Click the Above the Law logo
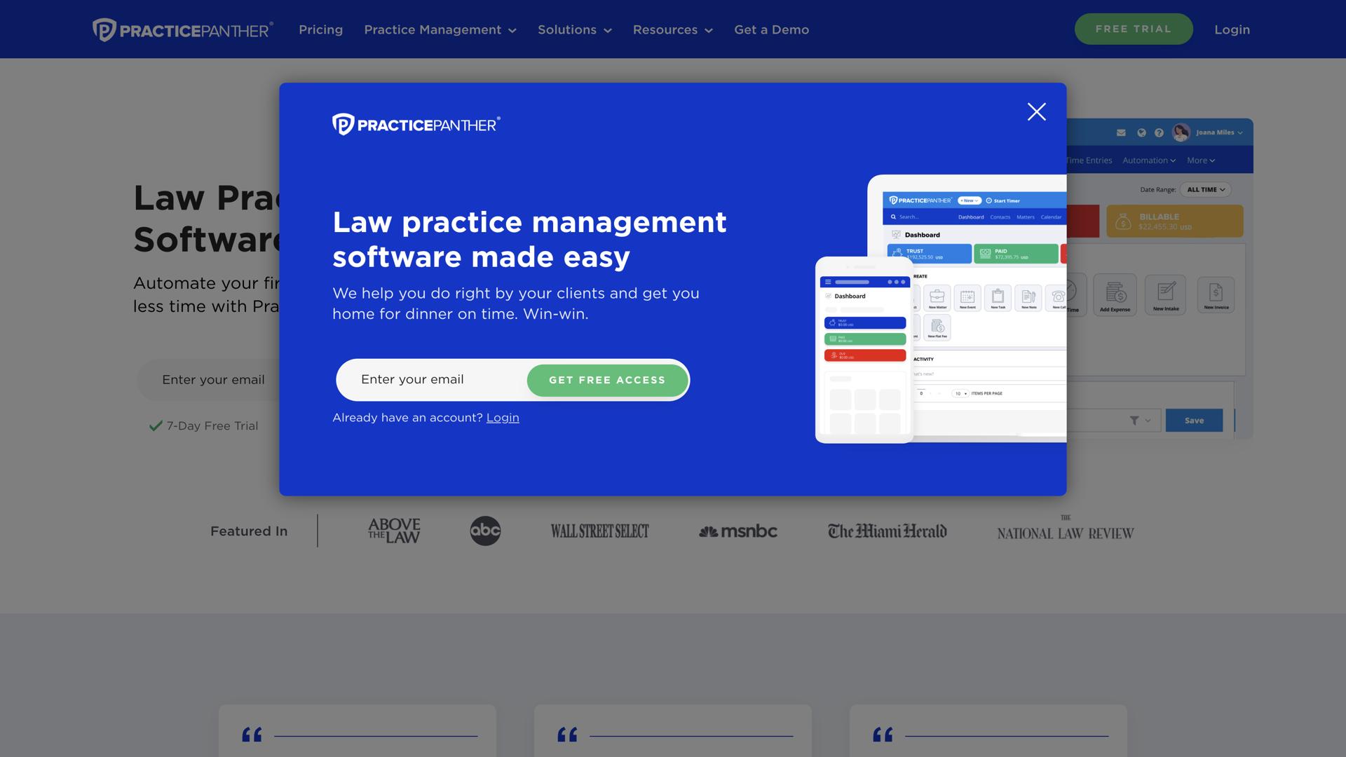 tap(394, 531)
